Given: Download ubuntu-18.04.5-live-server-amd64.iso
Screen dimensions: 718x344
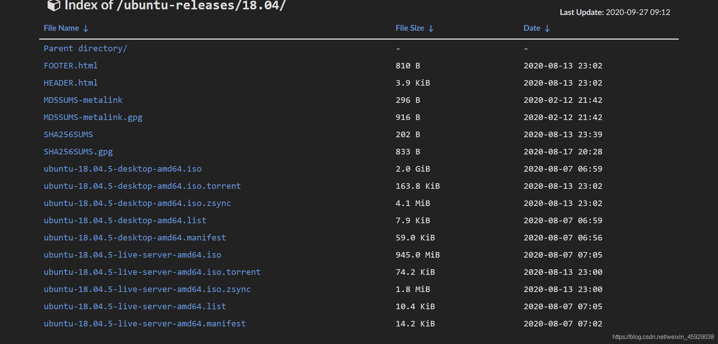Looking at the screenshot, I should coord(132,255).
